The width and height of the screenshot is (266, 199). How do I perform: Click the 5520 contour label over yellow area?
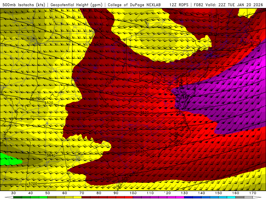(x=49, y=103)
